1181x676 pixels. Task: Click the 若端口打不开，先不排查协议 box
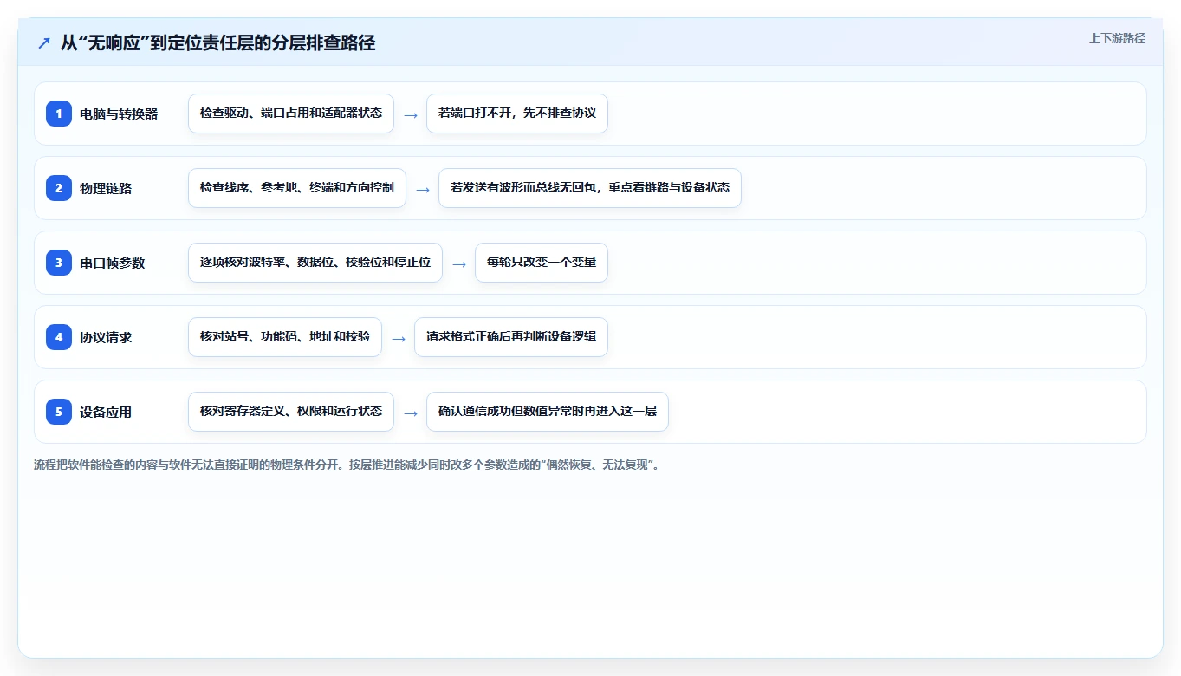[517, 114]
